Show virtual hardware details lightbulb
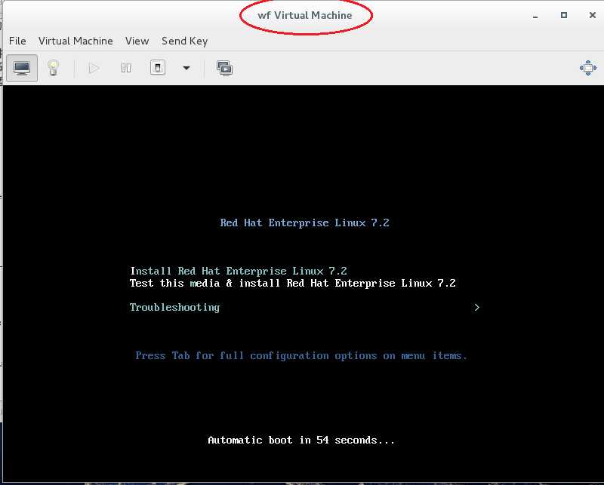This screenshot has width=604, height=485. point(53,68)
